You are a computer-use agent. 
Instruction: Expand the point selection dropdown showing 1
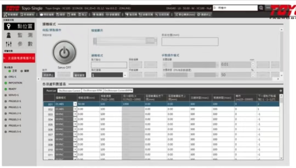point(125,75)
